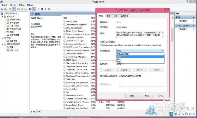Image resolution: width=197 pixels, height=118 pixels.
Task: Open the 帮助(H) menu
Action: (30, 5)
